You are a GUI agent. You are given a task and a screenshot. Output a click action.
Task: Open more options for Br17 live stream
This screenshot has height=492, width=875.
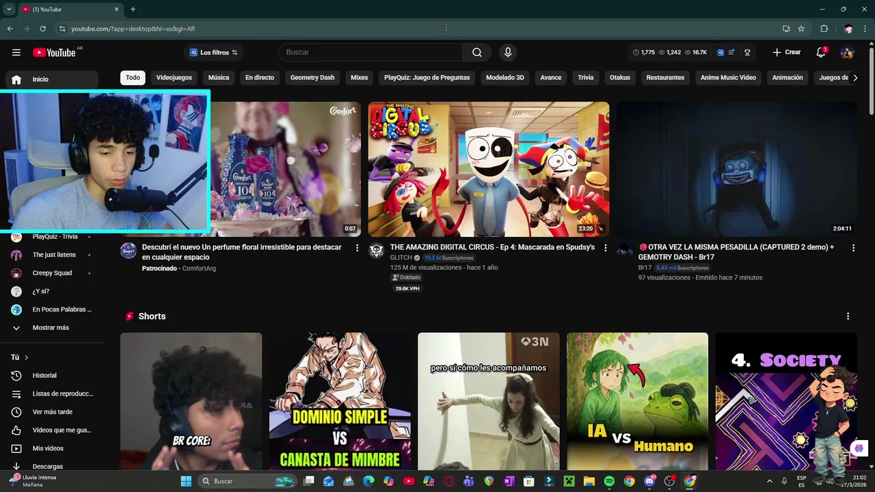[853, 247]
